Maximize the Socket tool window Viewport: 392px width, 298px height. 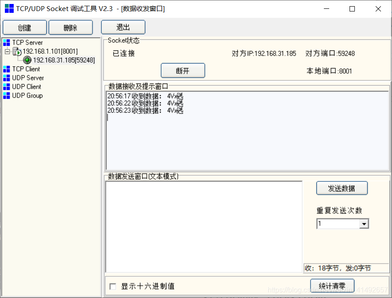point(352,9)
